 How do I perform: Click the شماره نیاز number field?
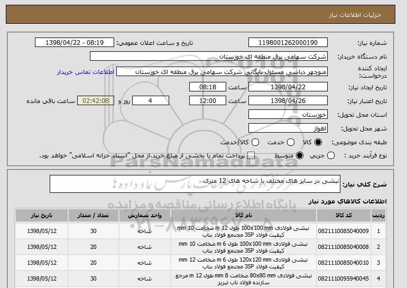coord(288,42)
